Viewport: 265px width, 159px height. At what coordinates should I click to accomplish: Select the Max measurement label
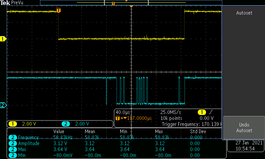point(22,149)
